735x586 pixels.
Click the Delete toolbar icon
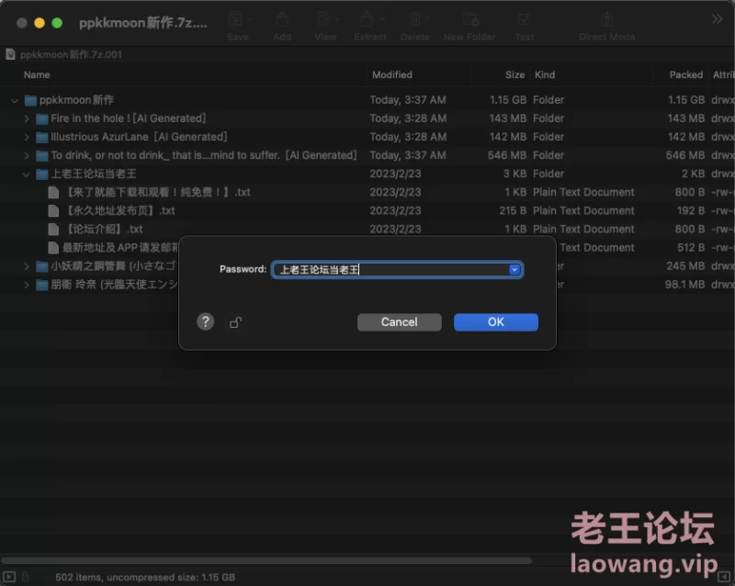coord(414,26)
